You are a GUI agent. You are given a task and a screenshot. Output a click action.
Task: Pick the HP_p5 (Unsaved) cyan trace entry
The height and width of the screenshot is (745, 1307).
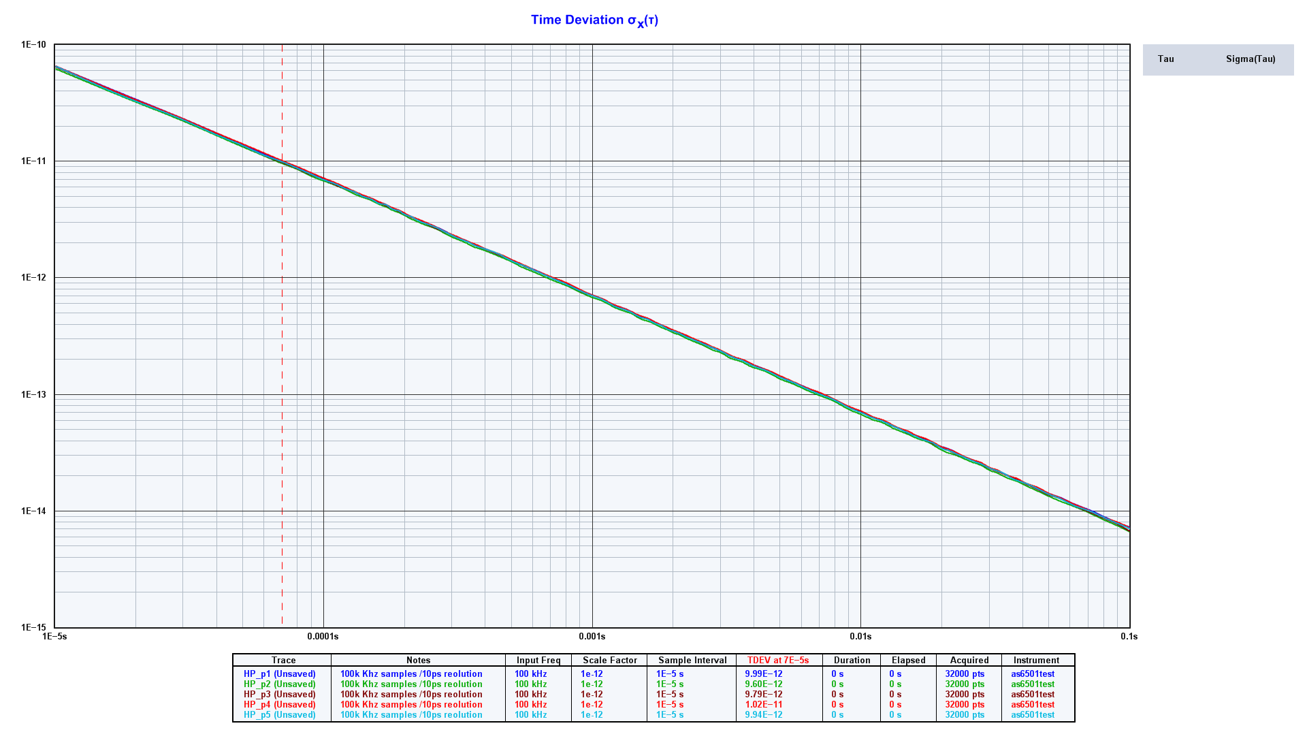279,714
